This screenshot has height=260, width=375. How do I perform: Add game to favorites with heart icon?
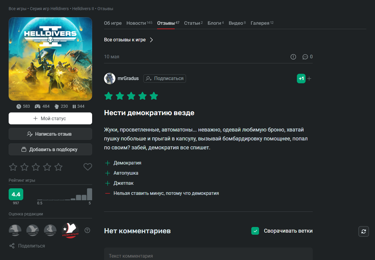(88, 167)
